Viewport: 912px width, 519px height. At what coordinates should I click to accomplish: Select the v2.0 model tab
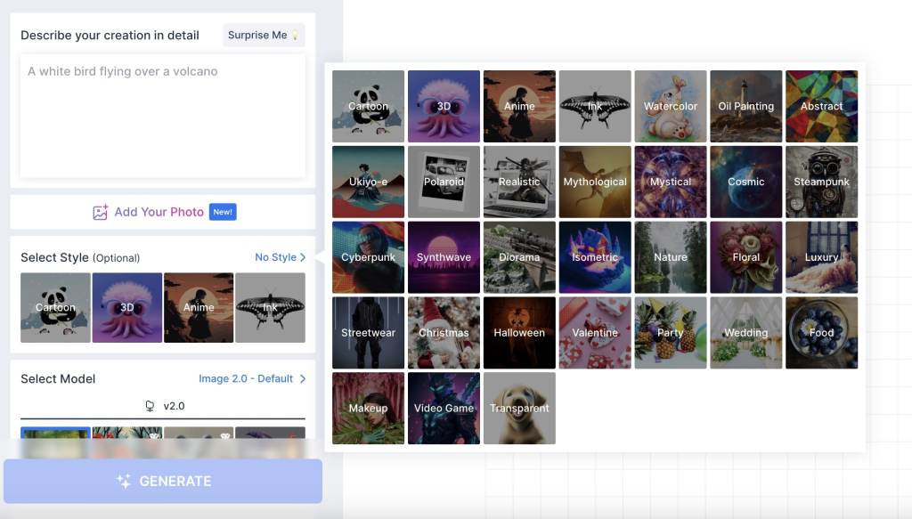point(163,406)
